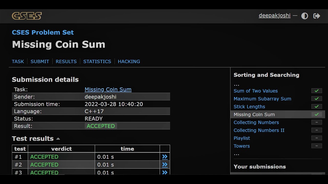Open Collecting Numbers problem
The height and width of the screenshot is (184, 328).
pyautogui.click(x=256, y=122)
